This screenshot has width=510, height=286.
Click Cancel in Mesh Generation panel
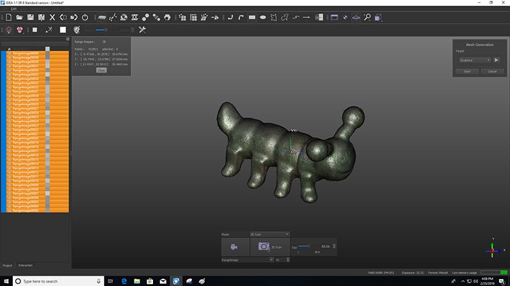coord(492,71)
